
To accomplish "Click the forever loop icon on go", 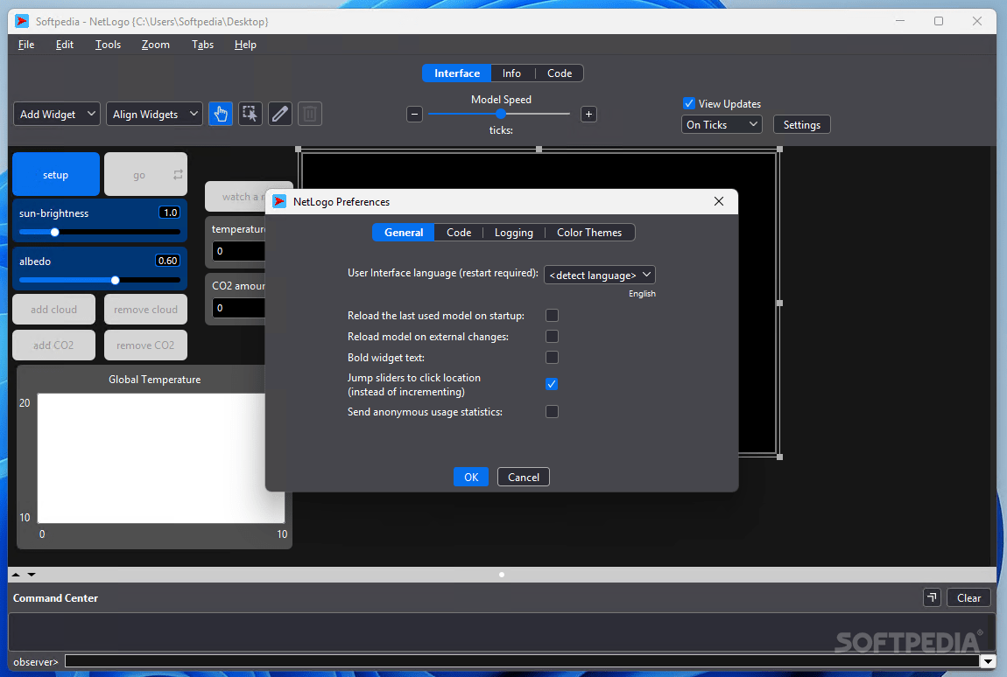I will coord(178,175).
